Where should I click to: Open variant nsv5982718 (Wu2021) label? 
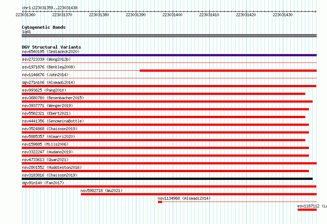(101, 191)
